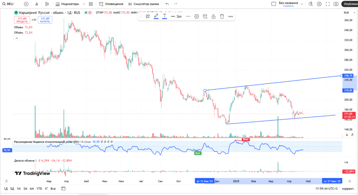Launch Симулятор рынка replay mode

pyautogui.click(x=143, y=4)
